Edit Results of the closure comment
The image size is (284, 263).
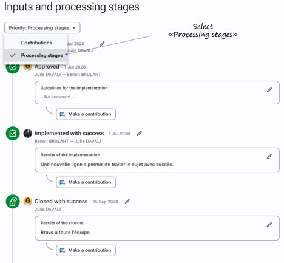pos(269,224)
